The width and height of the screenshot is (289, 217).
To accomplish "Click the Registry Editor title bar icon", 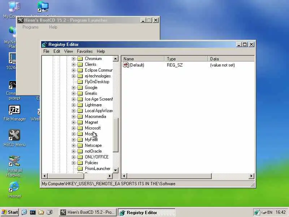I will click(44, 44).
